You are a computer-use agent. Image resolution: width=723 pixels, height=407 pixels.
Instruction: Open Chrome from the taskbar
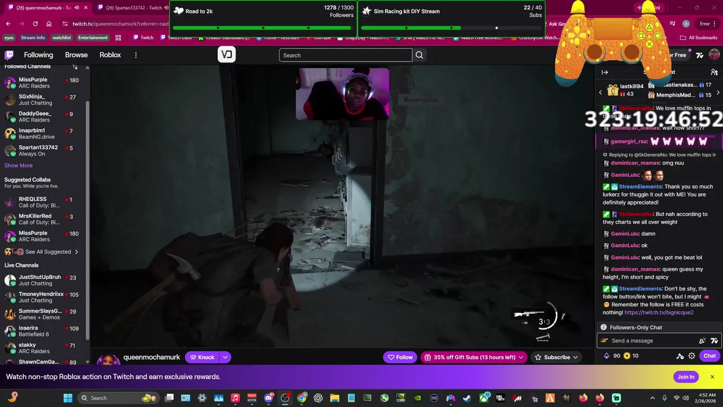click(x=302, y=398)
